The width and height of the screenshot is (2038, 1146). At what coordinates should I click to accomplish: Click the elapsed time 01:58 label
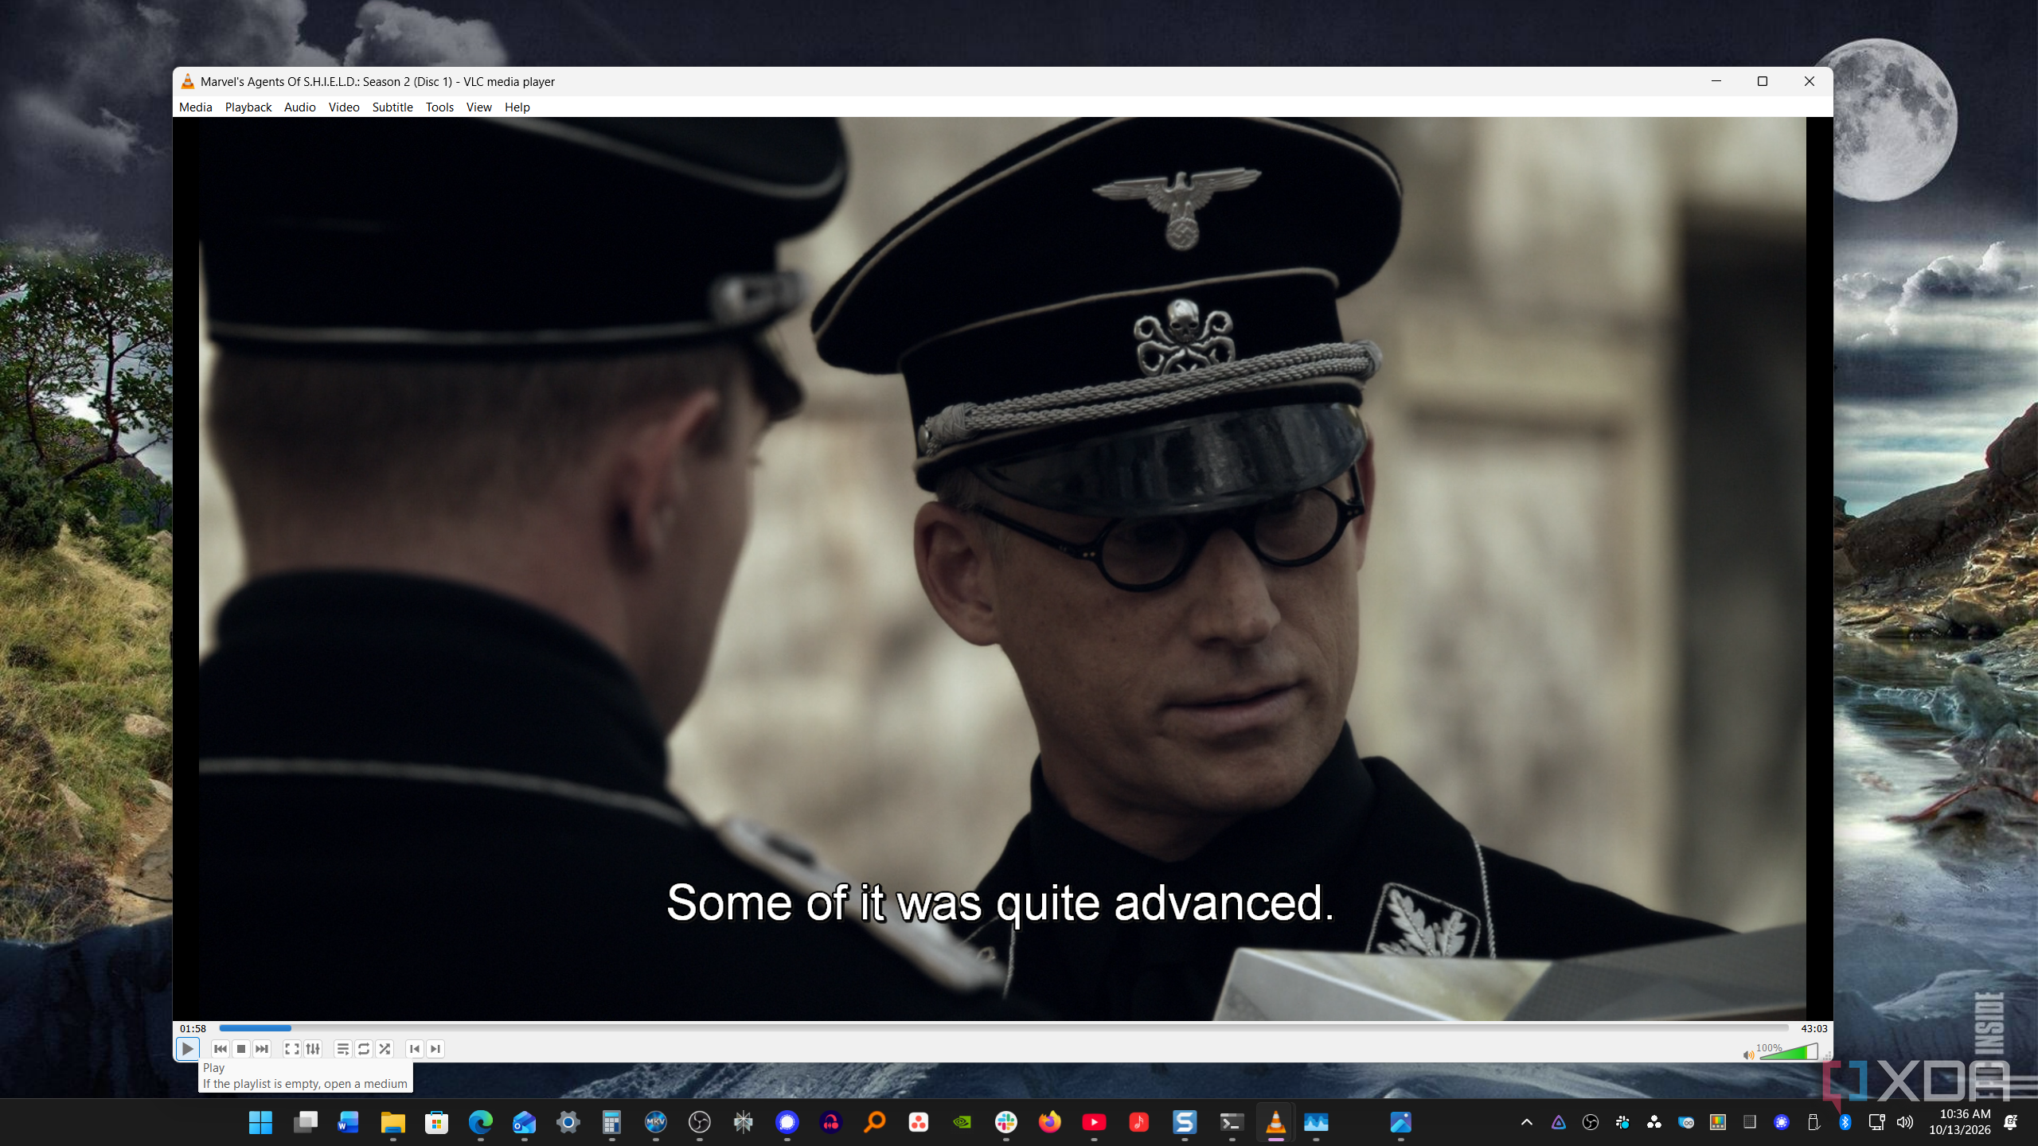coord(193,1028)
